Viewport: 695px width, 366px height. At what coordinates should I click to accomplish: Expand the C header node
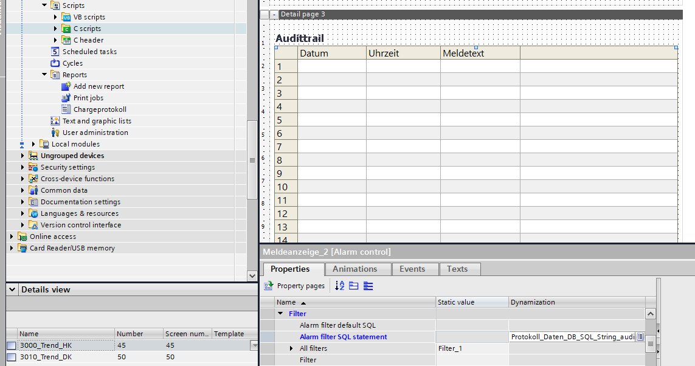[55, 40]
